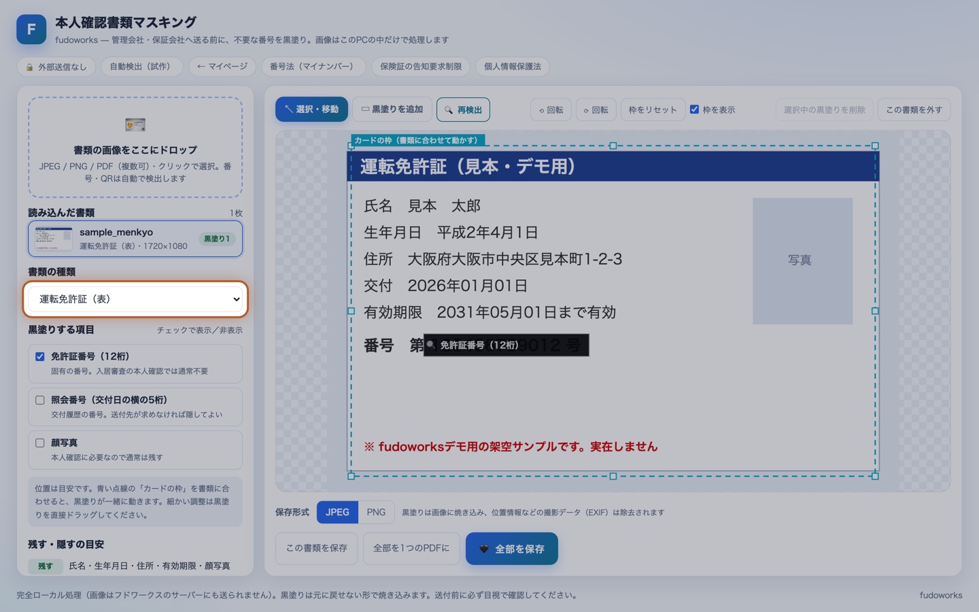Open 保険証の告知要求制限 reference link
The height and width of the screenshot is (612, 979).
click(421, 67)
